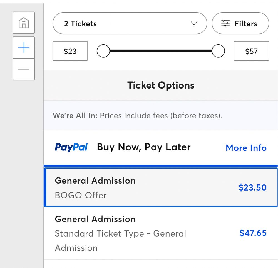
Task: Click the left price slider handle
Action: 103,51
